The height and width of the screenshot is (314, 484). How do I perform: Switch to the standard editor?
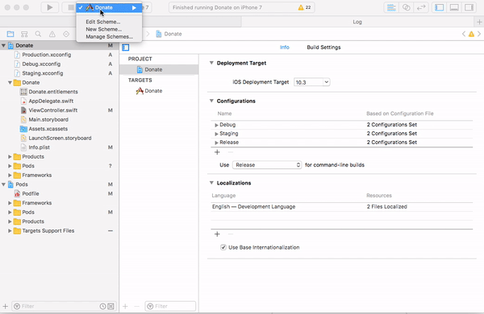391,7
